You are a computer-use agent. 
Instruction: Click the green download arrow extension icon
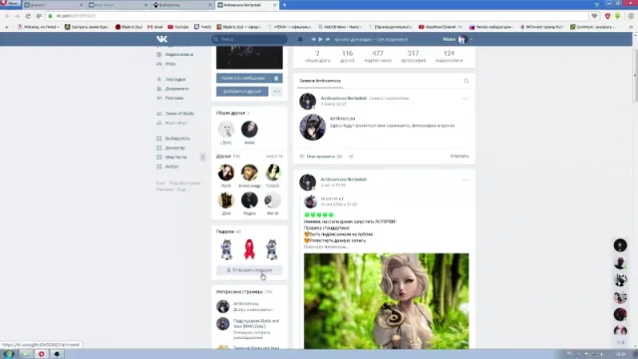[x=618, y=16]
